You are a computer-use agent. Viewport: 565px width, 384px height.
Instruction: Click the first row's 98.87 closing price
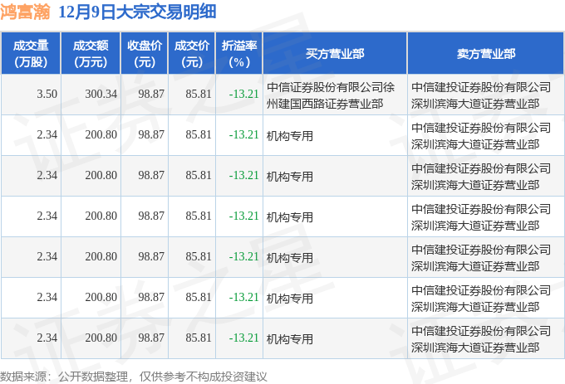coord(151,95)
